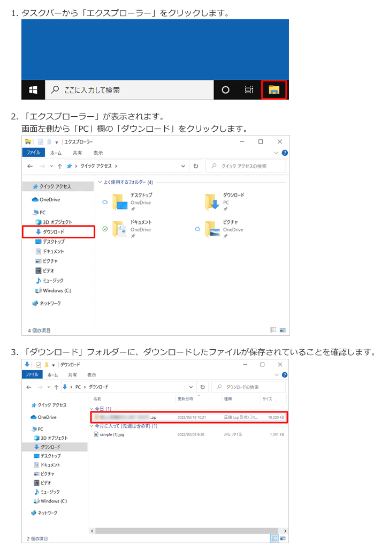Select the sample (1).jpg file

pos(109,434)
